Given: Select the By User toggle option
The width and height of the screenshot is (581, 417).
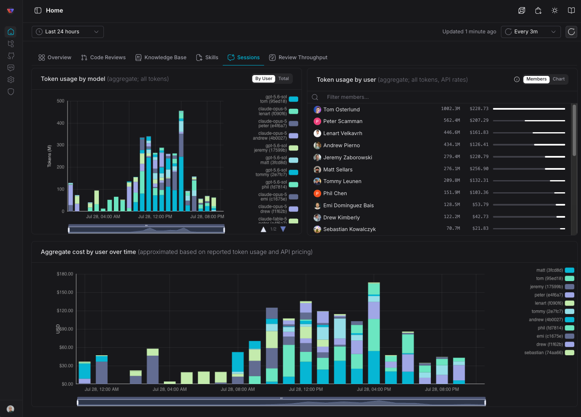Looking at the screenshot, I should click(x=264, y=79).
